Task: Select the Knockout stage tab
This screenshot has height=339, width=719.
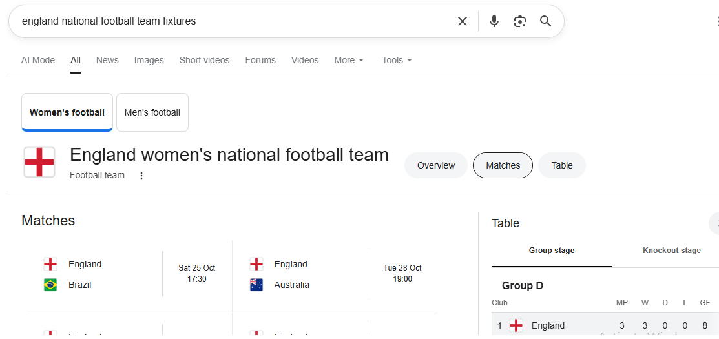Action: (671, 251)
